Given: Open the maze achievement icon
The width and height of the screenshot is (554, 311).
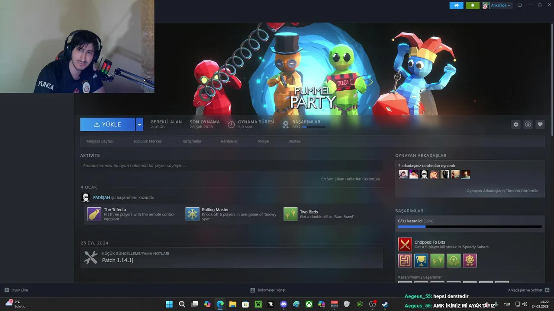Looking at the screenshot, I should [x=405, y=260].
